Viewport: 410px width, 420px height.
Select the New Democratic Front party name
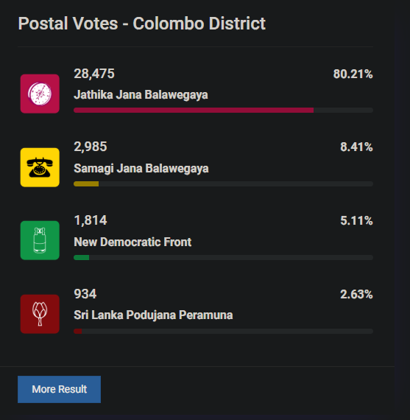click(x=132, y=242)
